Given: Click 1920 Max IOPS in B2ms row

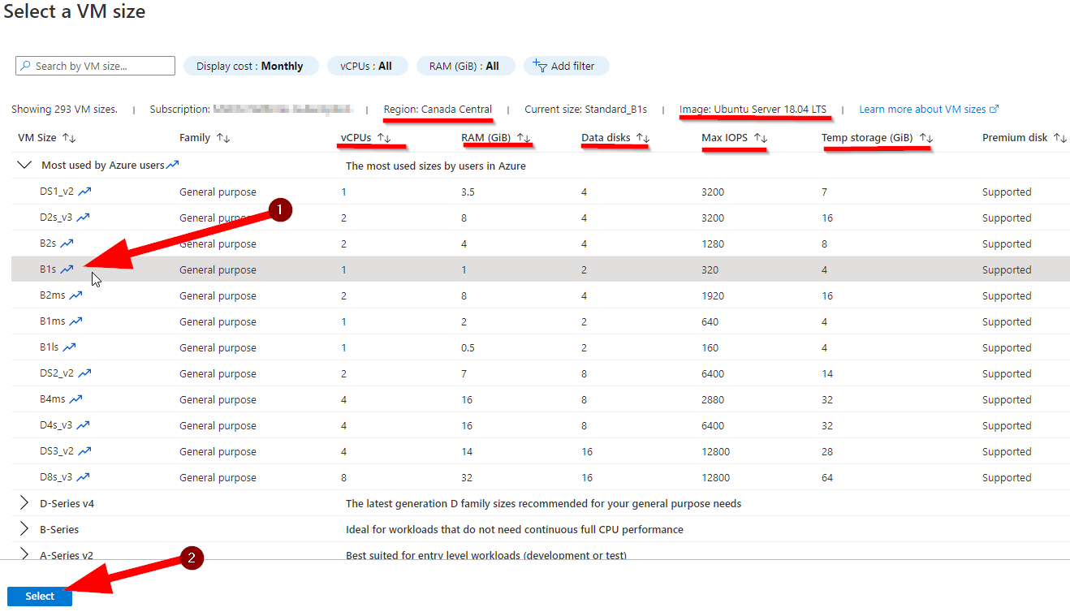Looking at the screenshot, I should point(713,295).
